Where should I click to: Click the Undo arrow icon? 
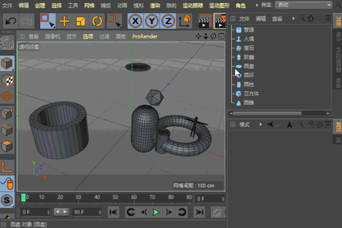pyautogui.click(x=10, y=21)
